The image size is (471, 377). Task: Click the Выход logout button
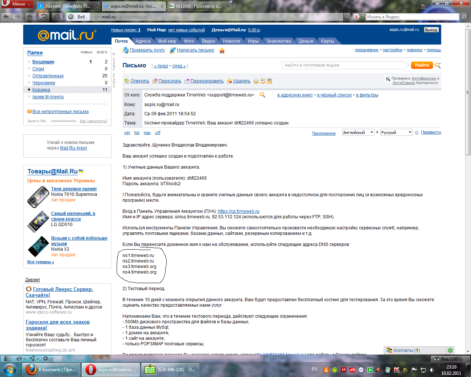431,30
